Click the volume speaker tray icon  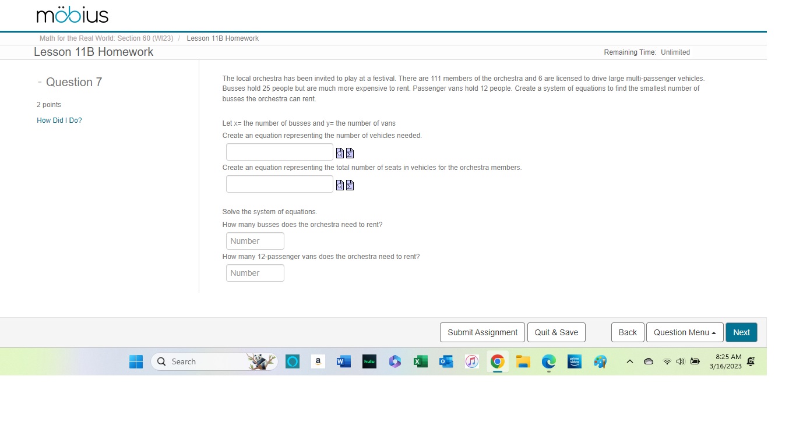pos(680,362)
